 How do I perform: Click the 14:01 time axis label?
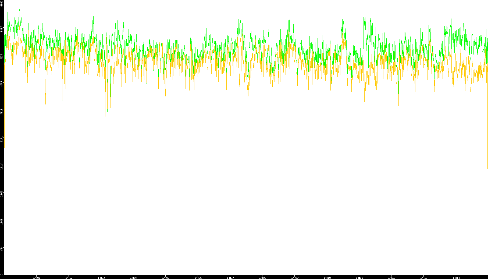click(37, 278)
